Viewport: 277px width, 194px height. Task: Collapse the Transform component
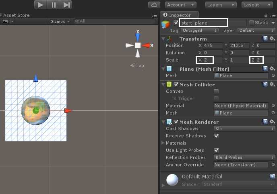point(163,39)
